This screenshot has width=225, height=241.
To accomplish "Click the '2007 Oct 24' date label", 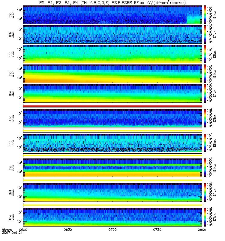I will (12, 233).
